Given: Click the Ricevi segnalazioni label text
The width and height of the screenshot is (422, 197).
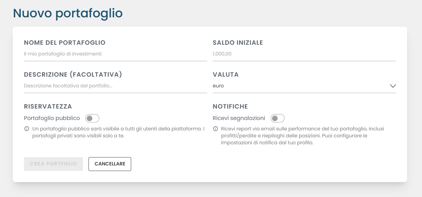Looking at the screenshot, I should point(239,118).
